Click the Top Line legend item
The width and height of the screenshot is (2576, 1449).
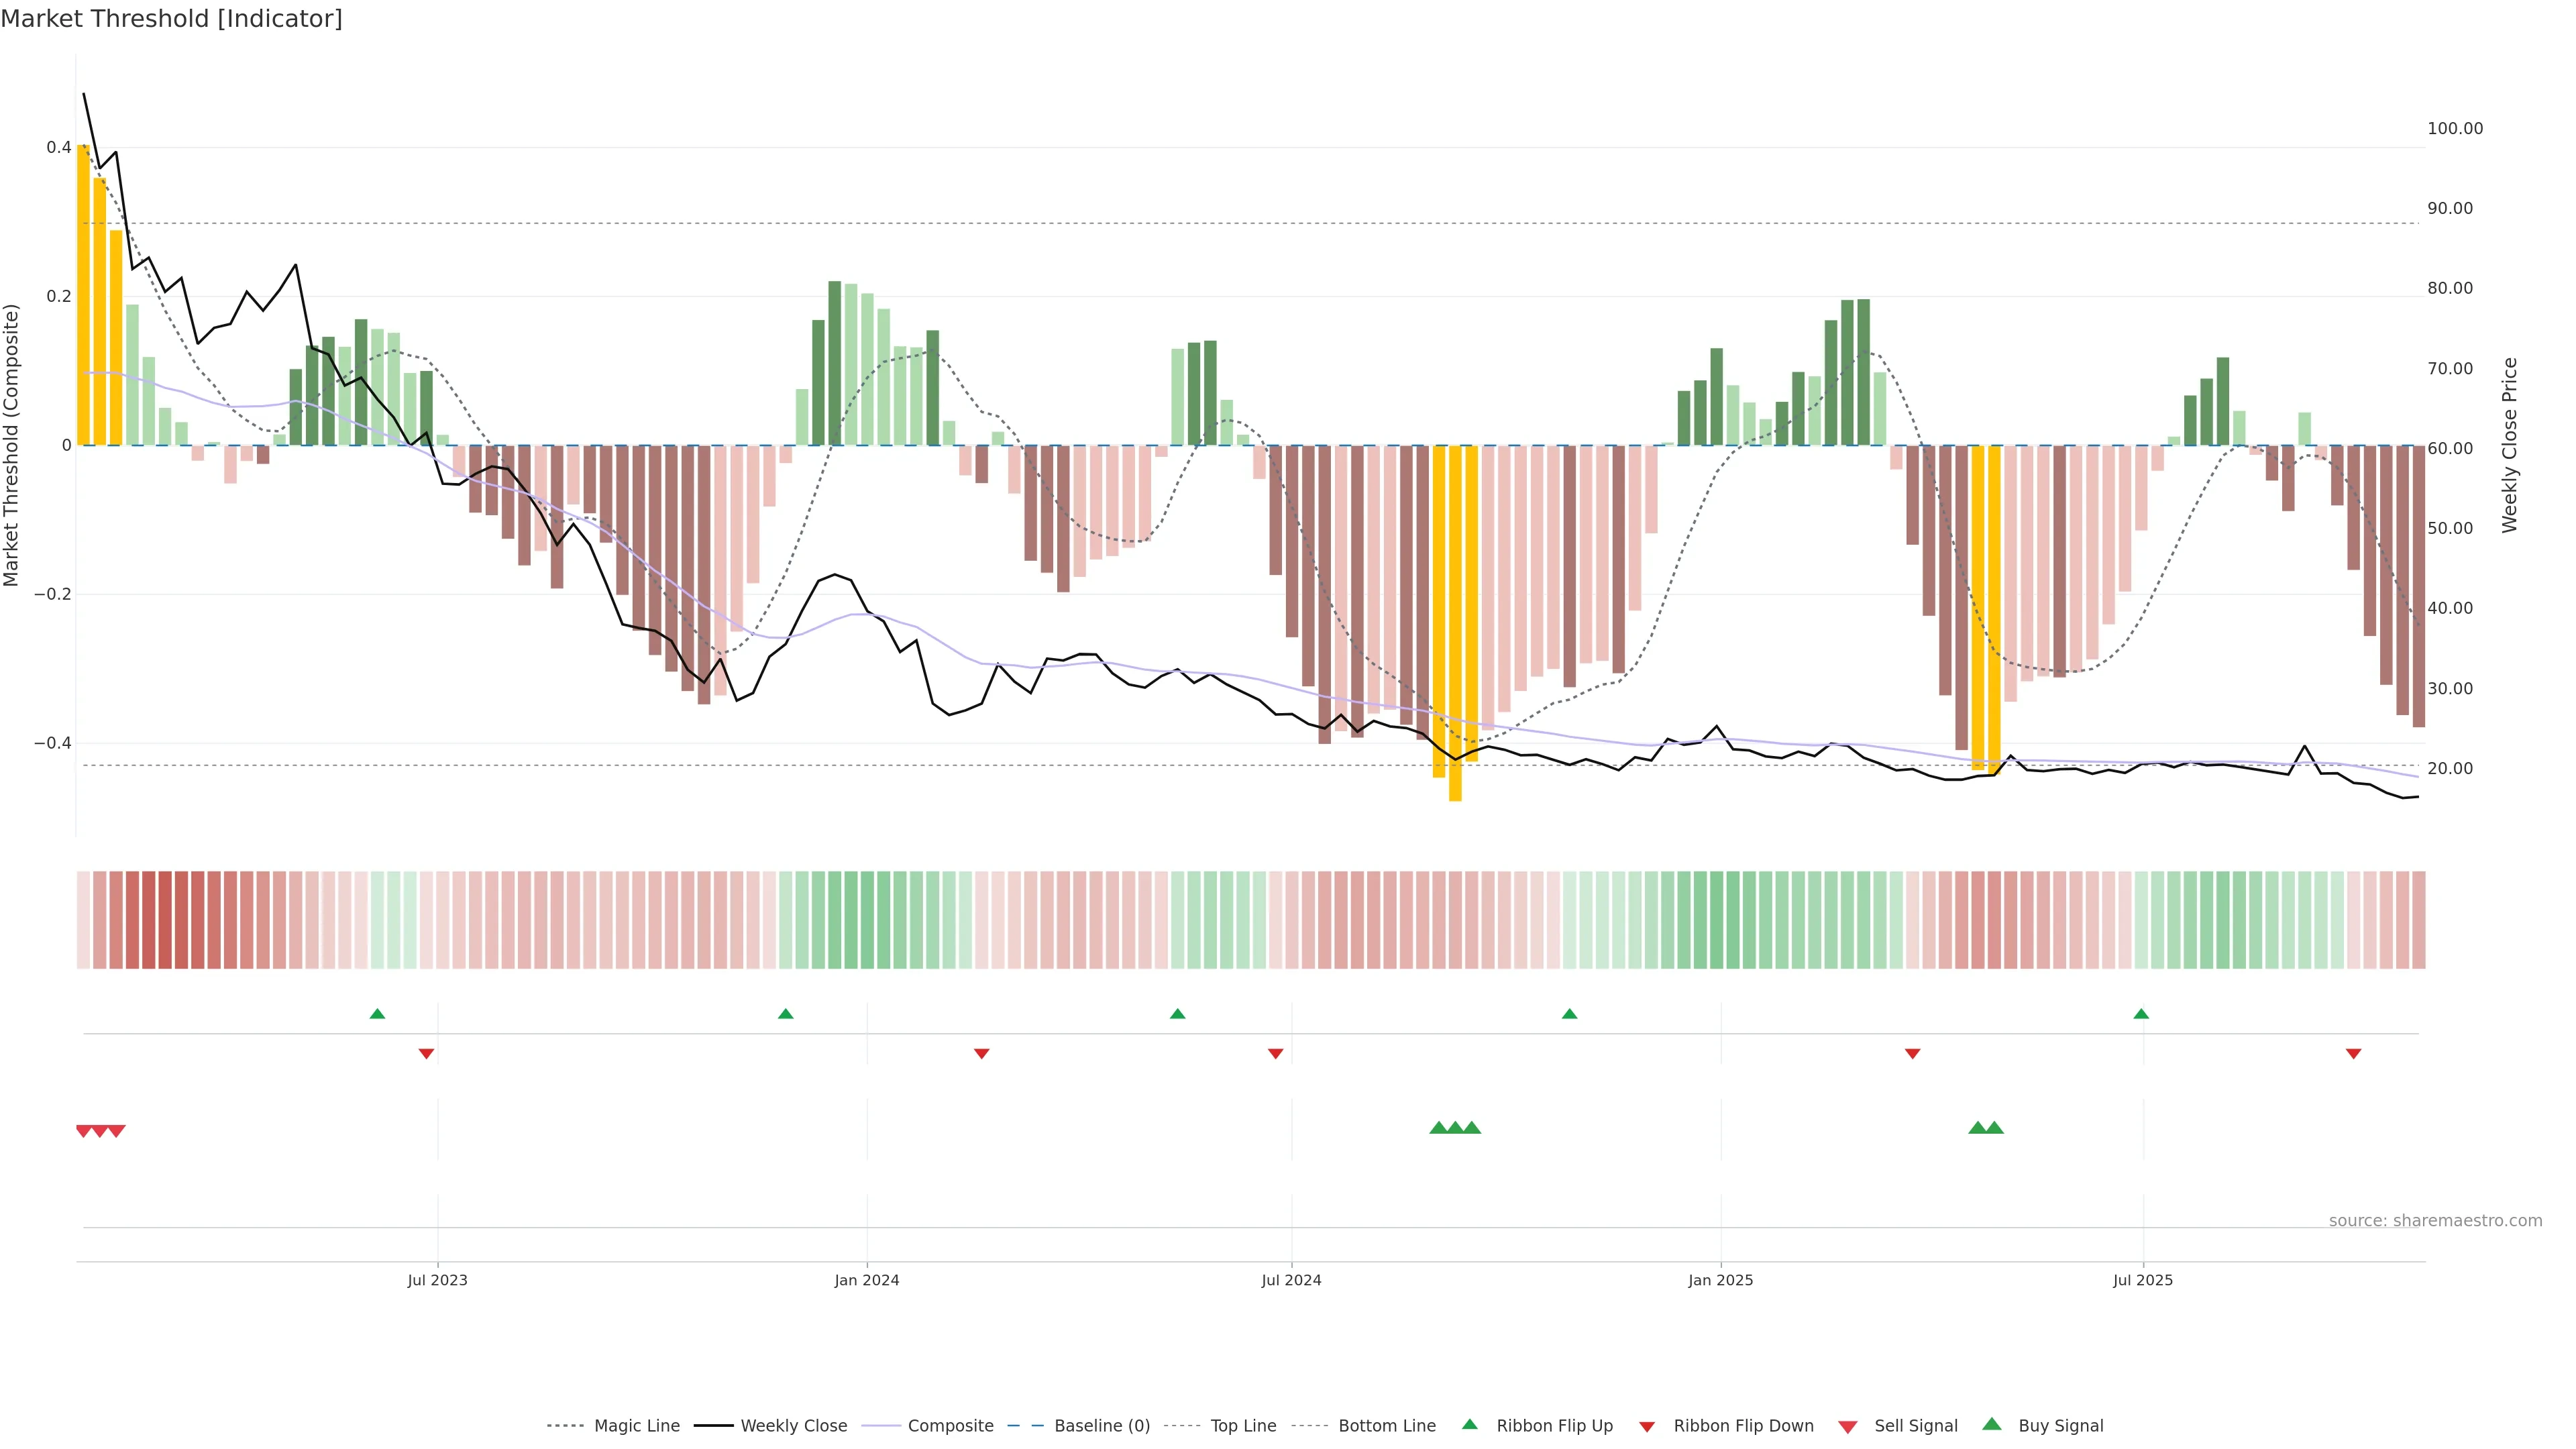click(1243, 1426)
